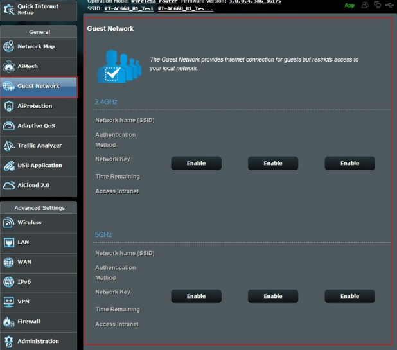This screenshot has width=397, height=350.
Task: Click the Traffic Analyzer icon
Action: tap(8, 146)
